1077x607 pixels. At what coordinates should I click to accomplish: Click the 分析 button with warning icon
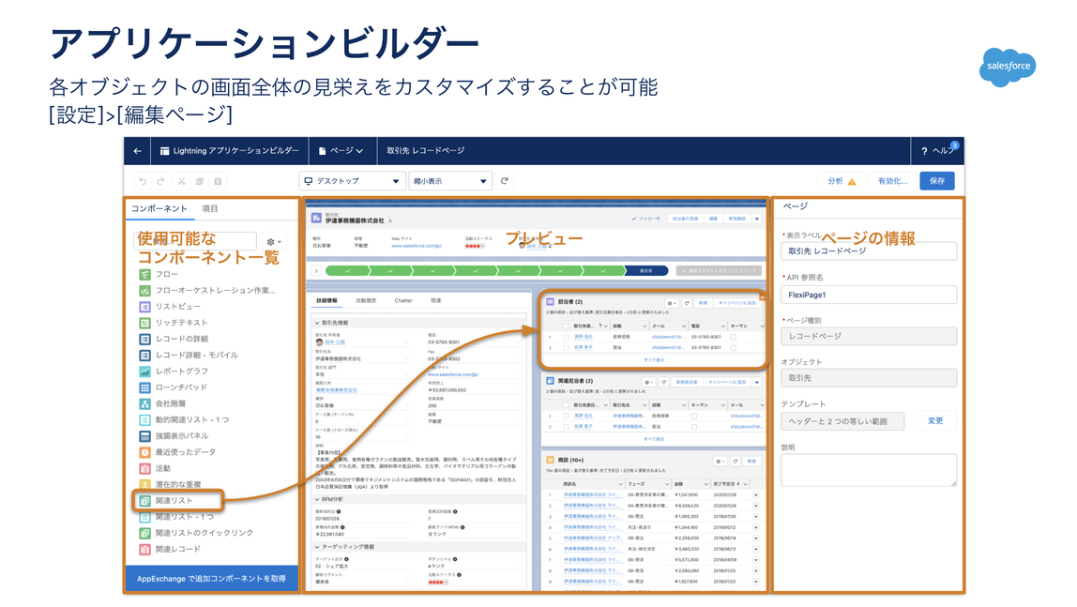click(842, 180)
